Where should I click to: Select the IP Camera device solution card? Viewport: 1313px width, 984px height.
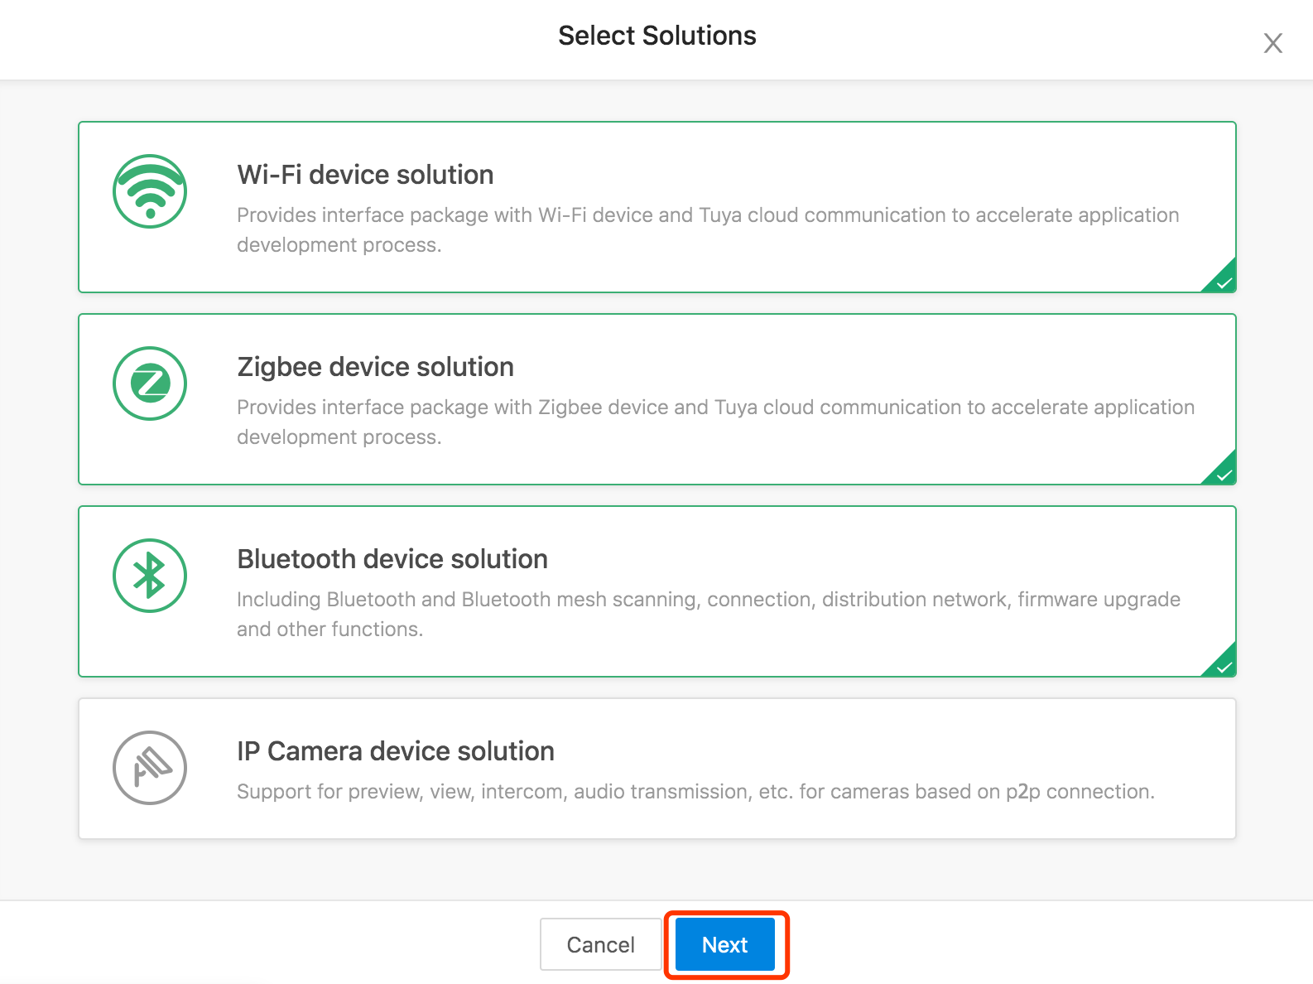[657, 769]
